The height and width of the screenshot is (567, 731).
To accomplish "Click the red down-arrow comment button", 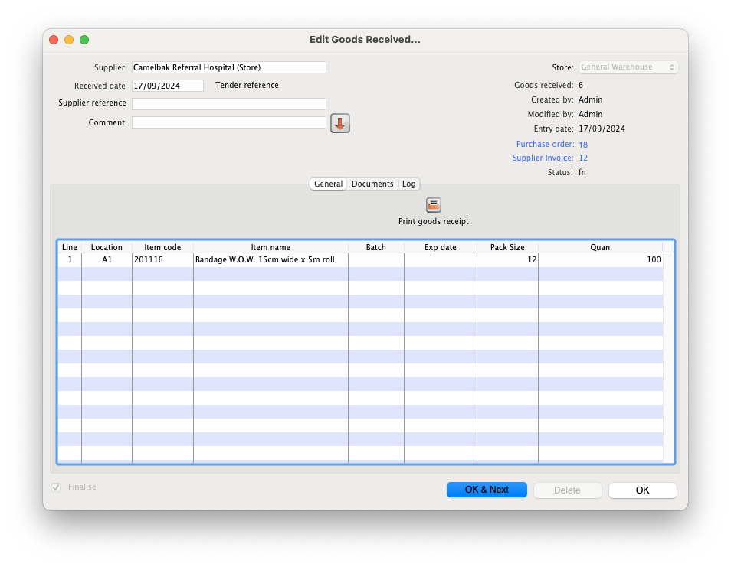I will [x=340, y=123].
